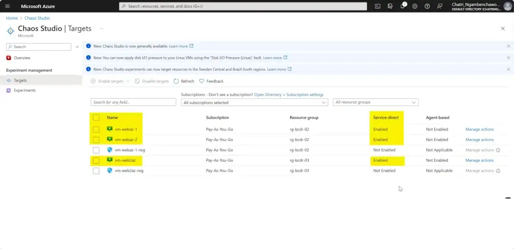Sort by the Service-direct column header
The height and width of the screenshot is (249, 514).
point(386,117)
